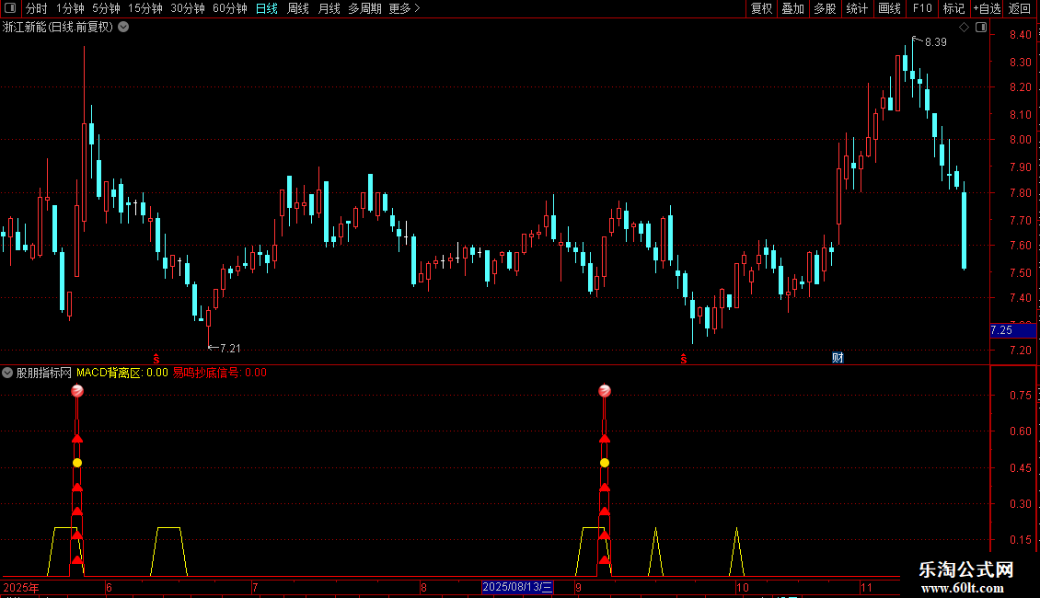1040x598 pixels.
Task: Switch to 月线 monthly chart
Action: tap(329, 8)
